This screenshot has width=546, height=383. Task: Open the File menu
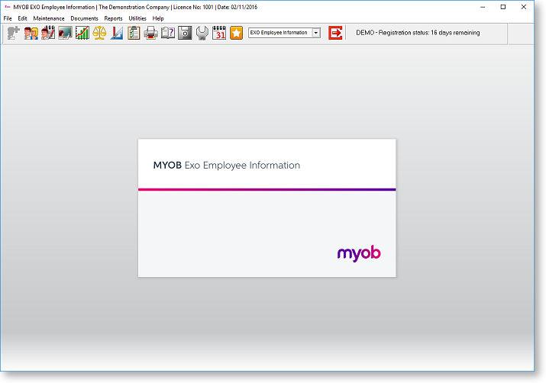tap(8, 18)
